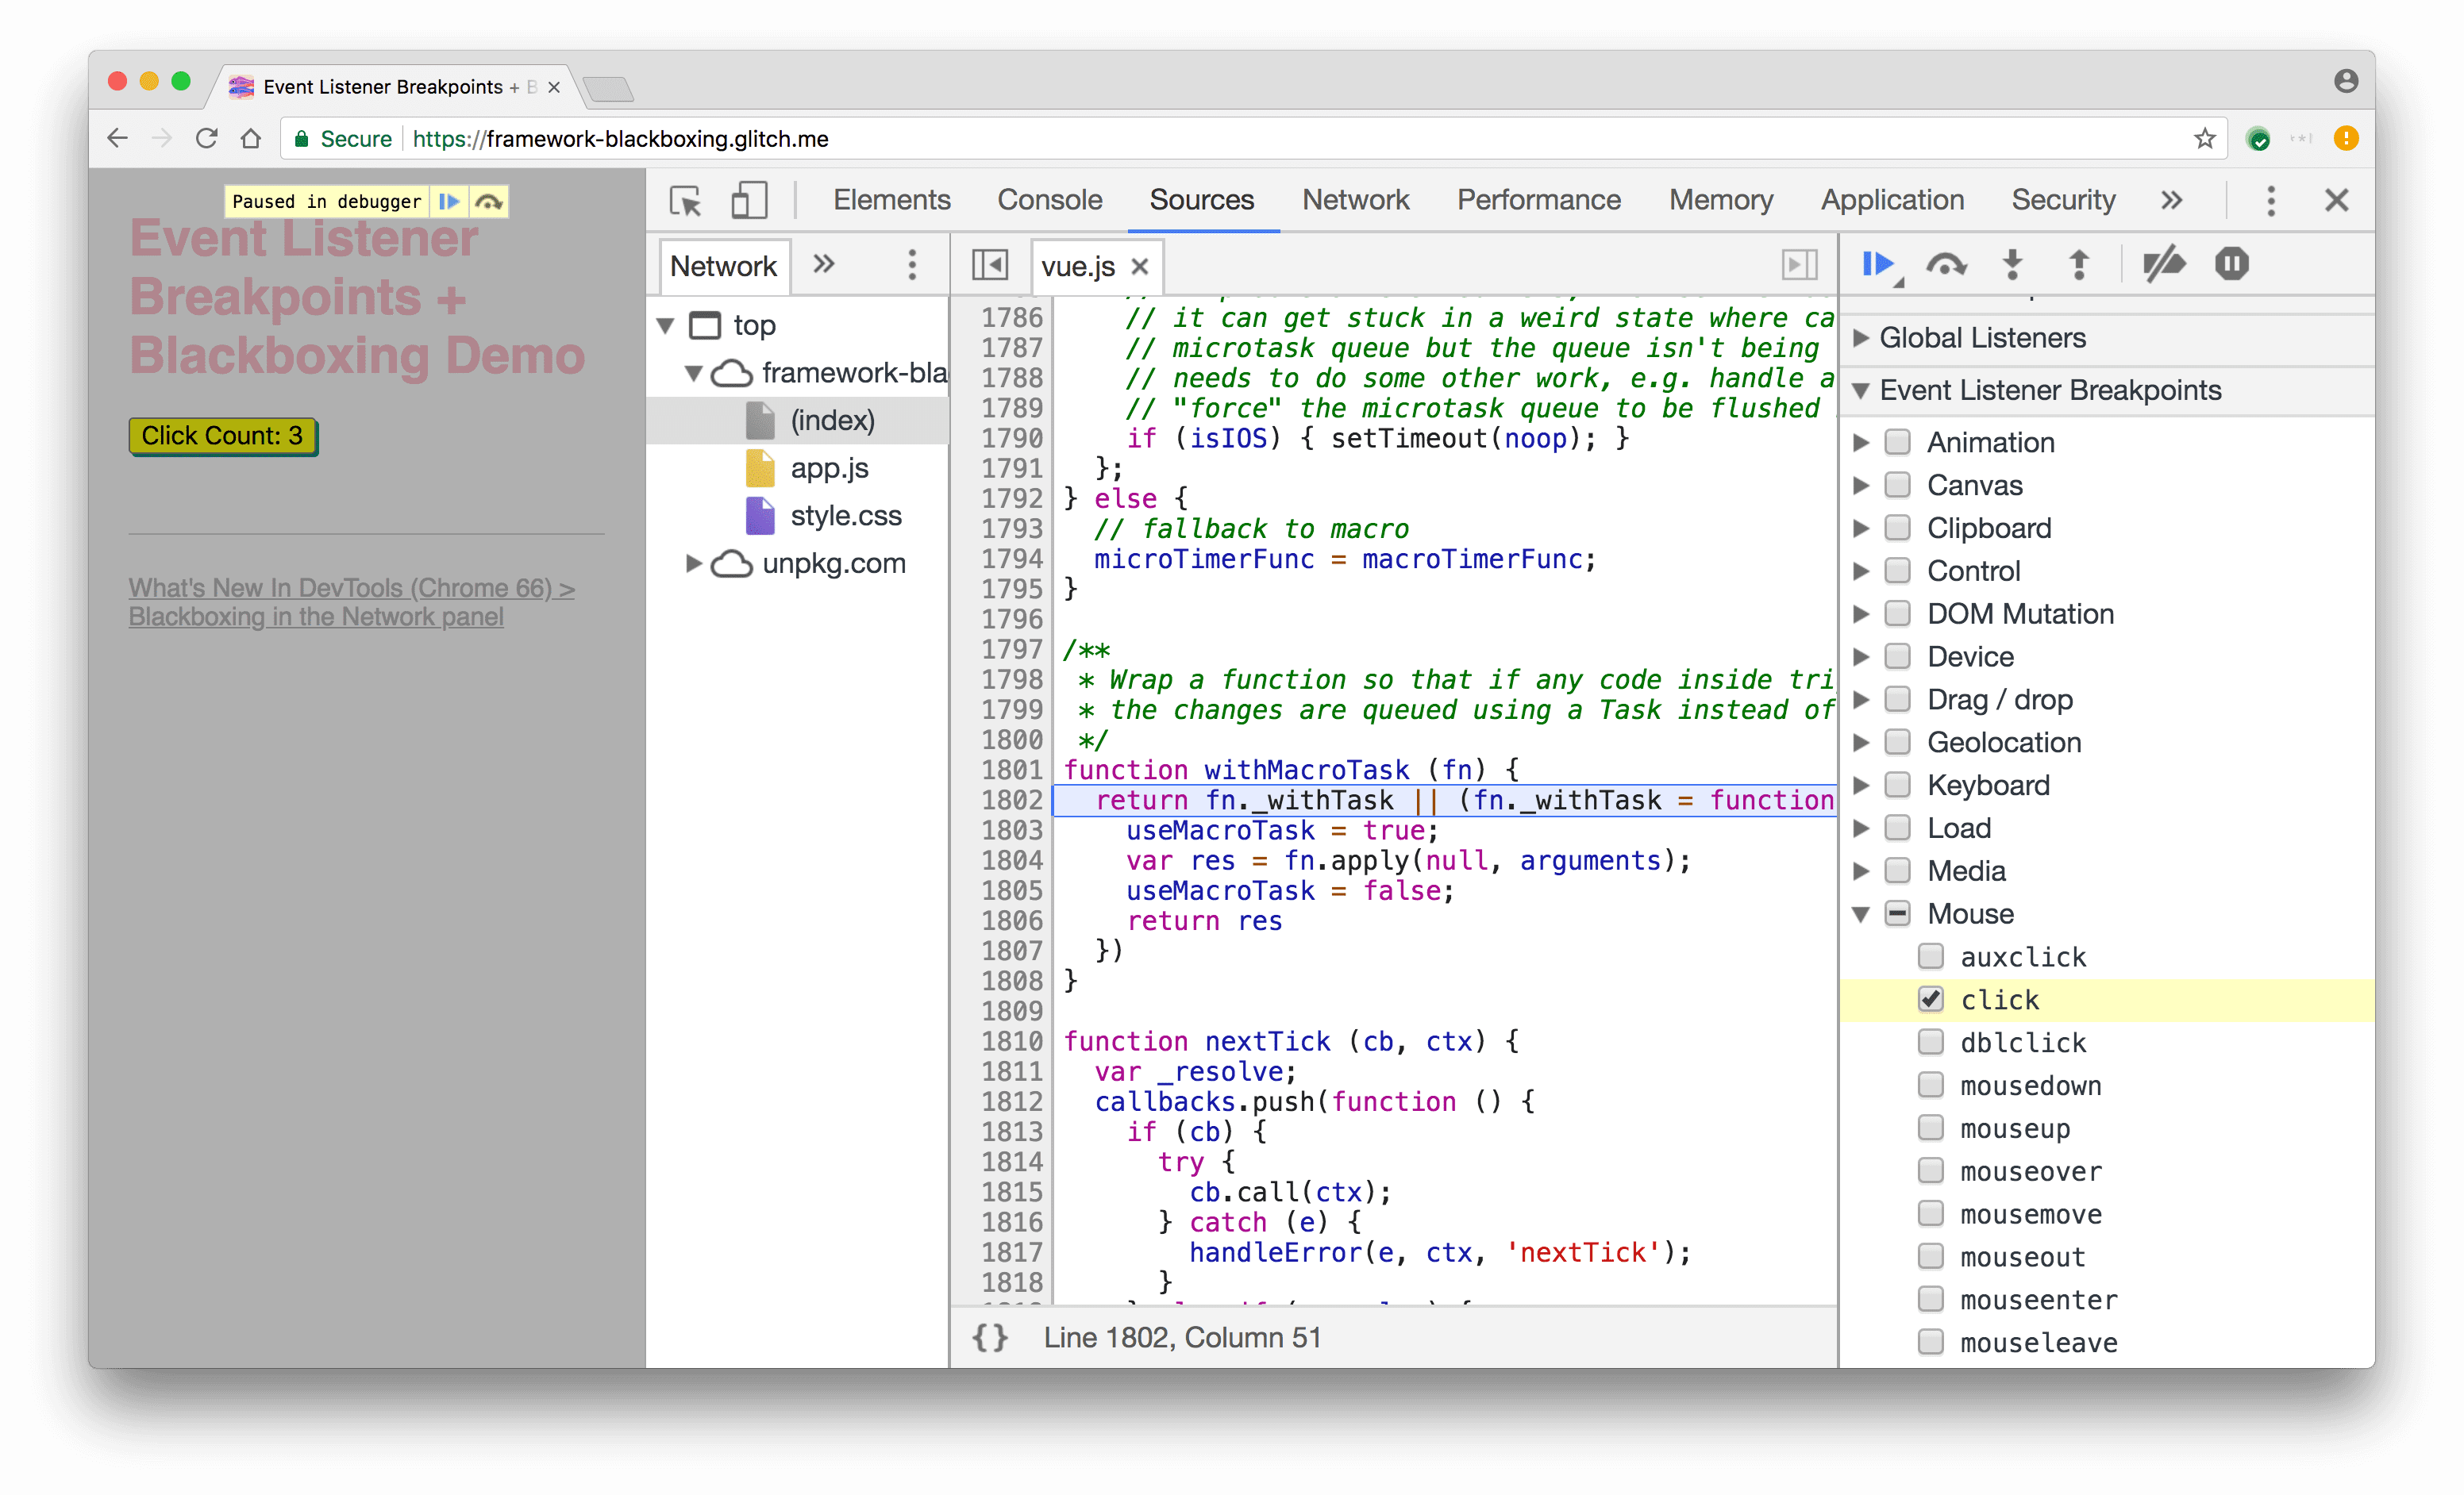Viewport: 2464px width, 1495px height.
Task: Expand the Keyboard breakpoints category
Action: coord(1869,785)
